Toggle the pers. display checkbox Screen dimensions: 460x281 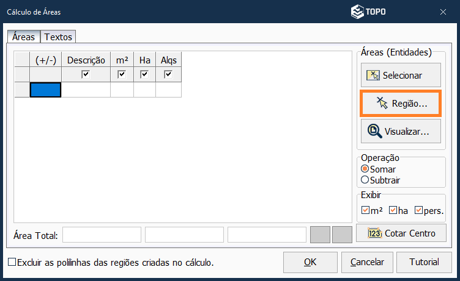click(418, 210)
